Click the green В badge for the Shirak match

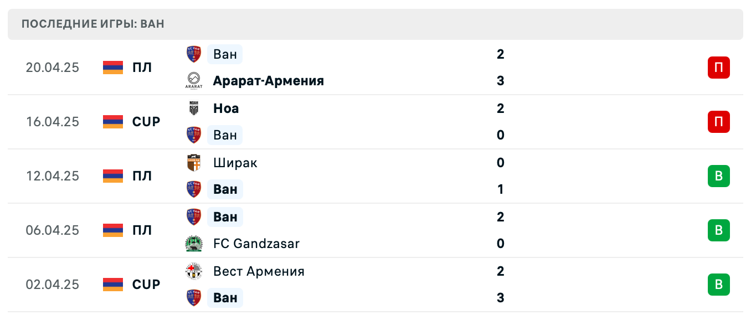click(718, 176)
